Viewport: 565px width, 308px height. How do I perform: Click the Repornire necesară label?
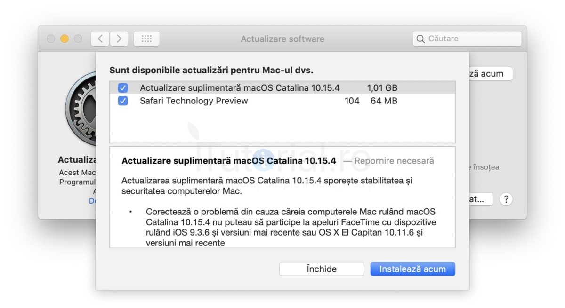point(394,161)
